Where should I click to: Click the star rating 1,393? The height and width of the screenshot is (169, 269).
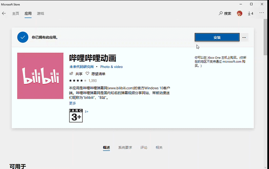pyautogui.click(x=83, y=80)
